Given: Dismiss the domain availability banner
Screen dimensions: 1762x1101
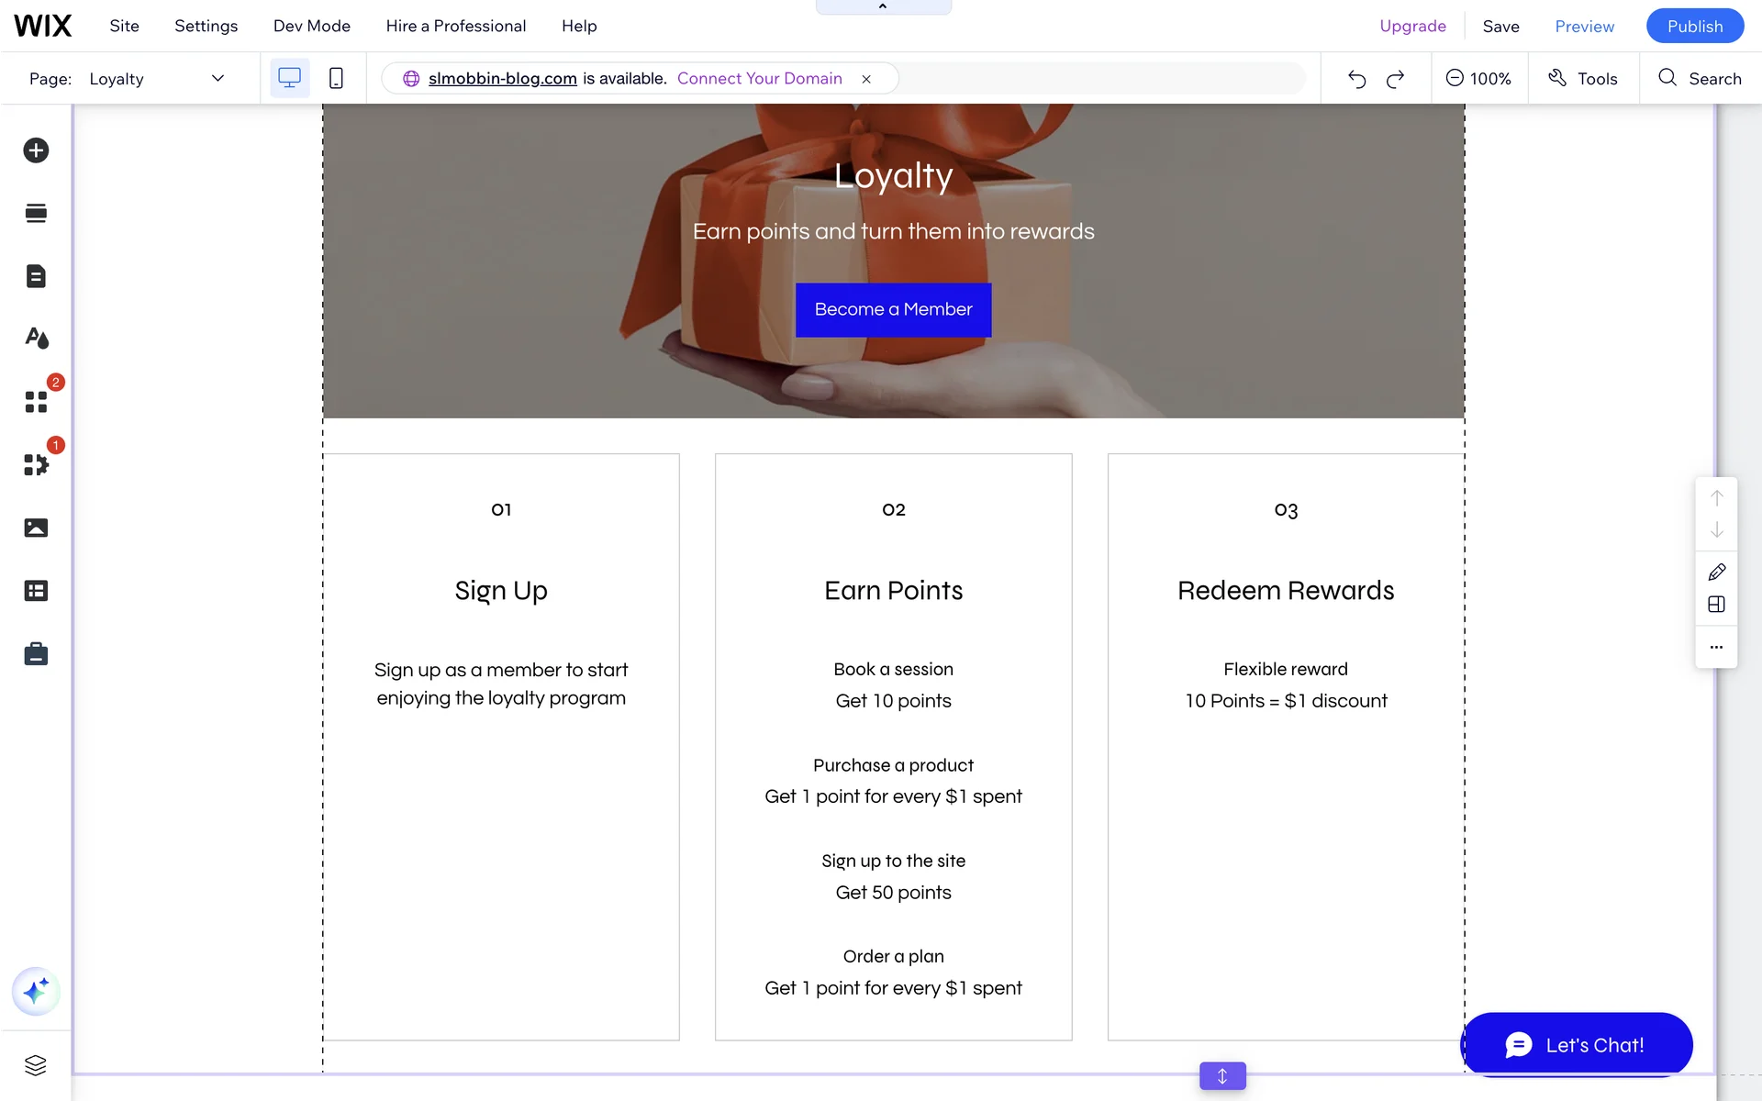Looking at the screenshot, I should pyautogui.click(x=865, y=79).
